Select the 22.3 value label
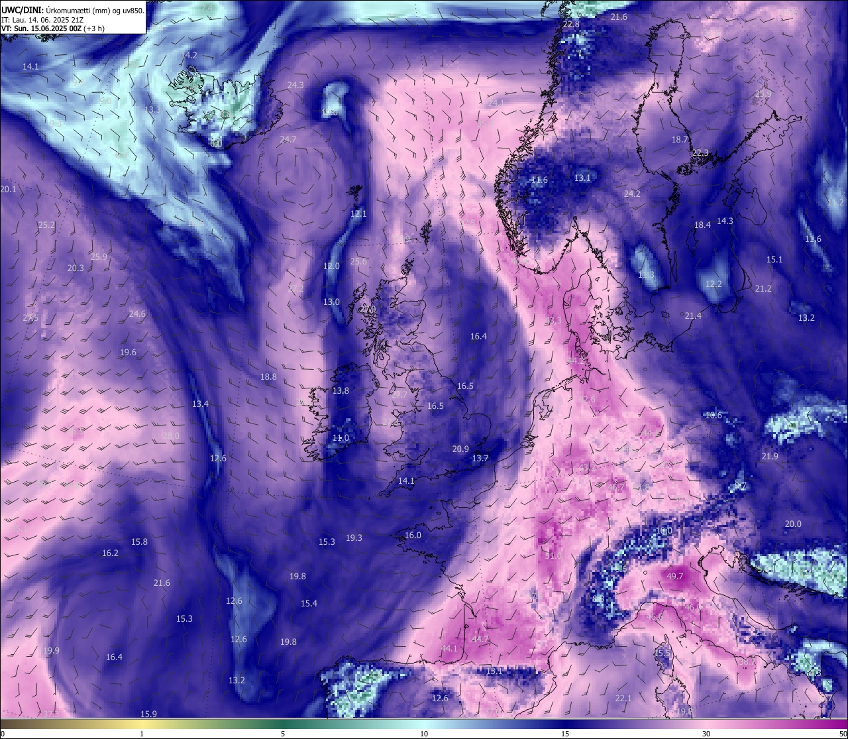Image resolution: width=848 pixels, height=739 pixels. click(x=700, y=153)
